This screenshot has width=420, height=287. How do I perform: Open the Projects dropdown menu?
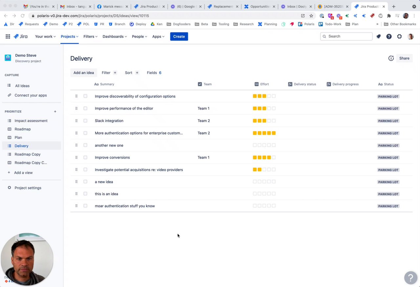pyautogui.click(x=70, y=36)
